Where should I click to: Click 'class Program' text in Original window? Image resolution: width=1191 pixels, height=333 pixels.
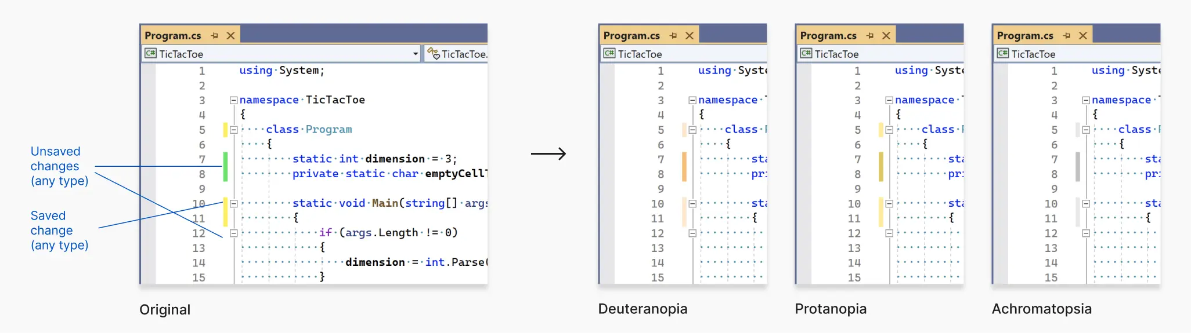309,129
